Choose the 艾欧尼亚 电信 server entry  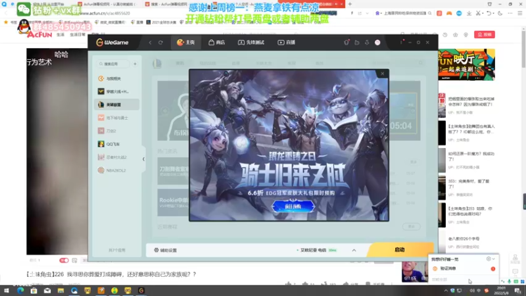pyautogui.click(x=316, y=250)
